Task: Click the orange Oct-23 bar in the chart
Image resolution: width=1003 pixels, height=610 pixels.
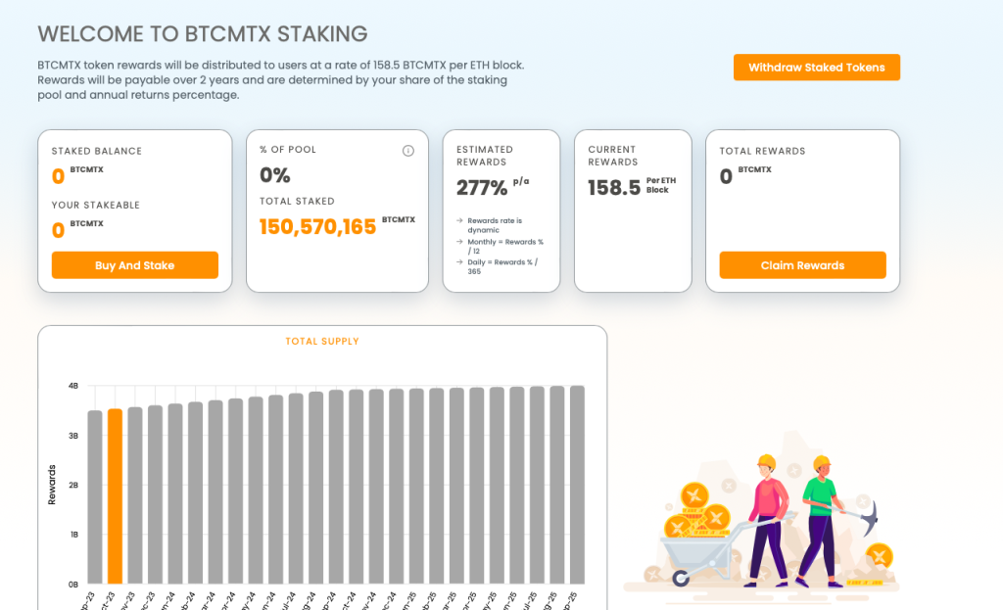Action: [117, 494]
